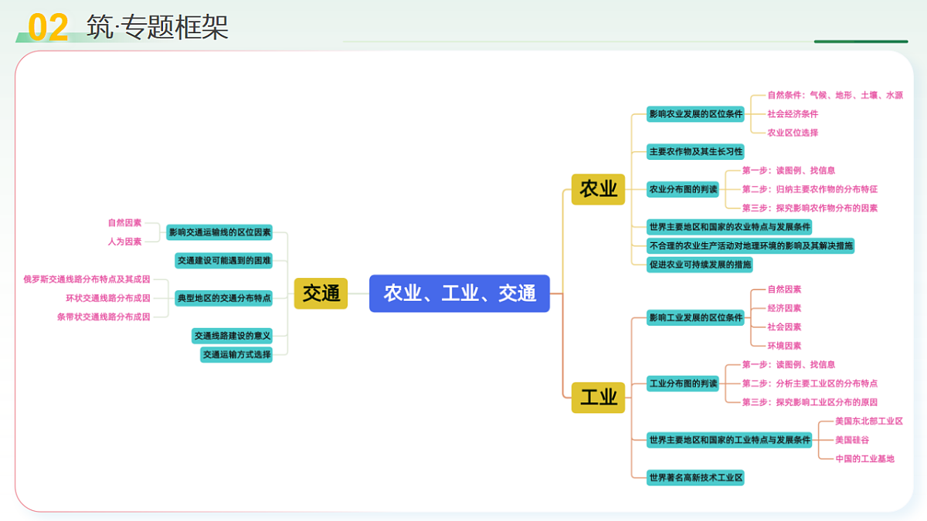Select node 世界主要地区和国家的工业特点与发展条件

point(730,440)
